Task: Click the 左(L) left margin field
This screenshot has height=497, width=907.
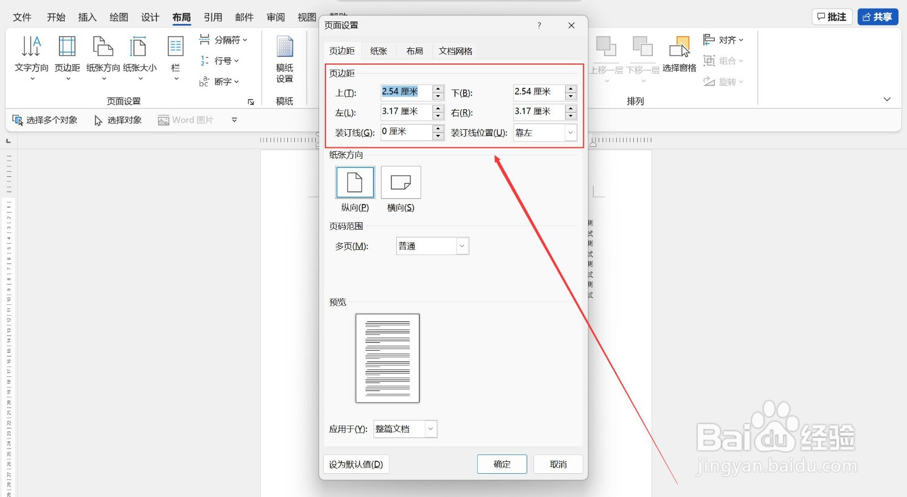Action: 406,112
